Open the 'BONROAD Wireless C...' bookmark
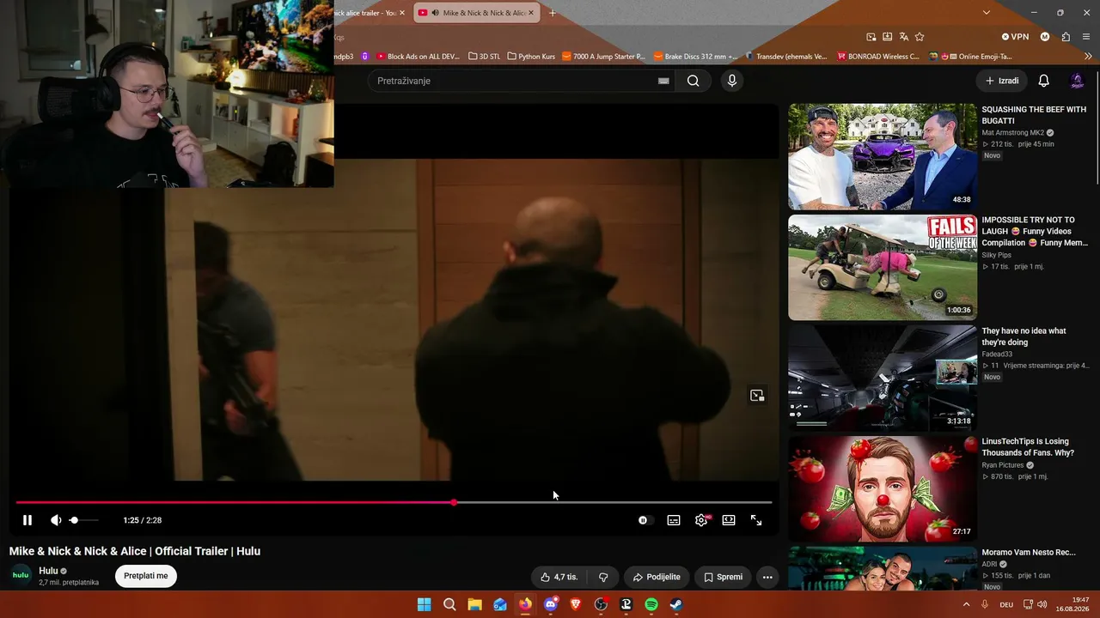The height and width of the screenshot is (618, 1100). pos(878,57)
